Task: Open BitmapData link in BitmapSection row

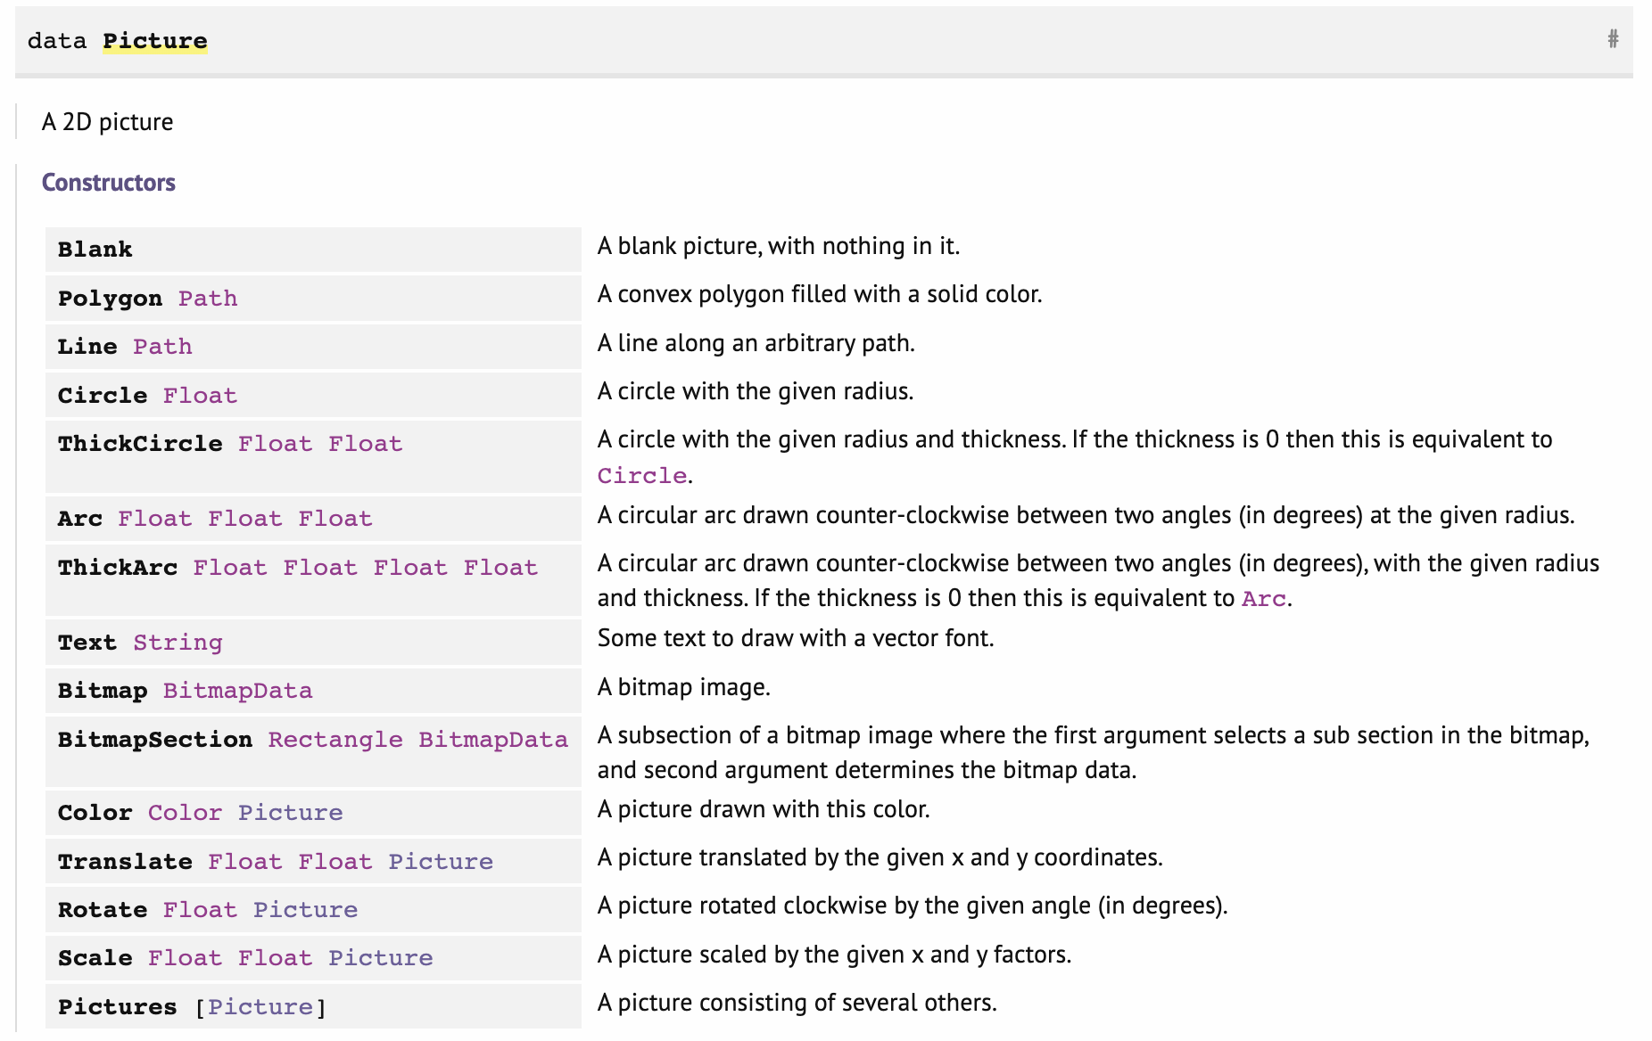Action: [x=492, y=740]
